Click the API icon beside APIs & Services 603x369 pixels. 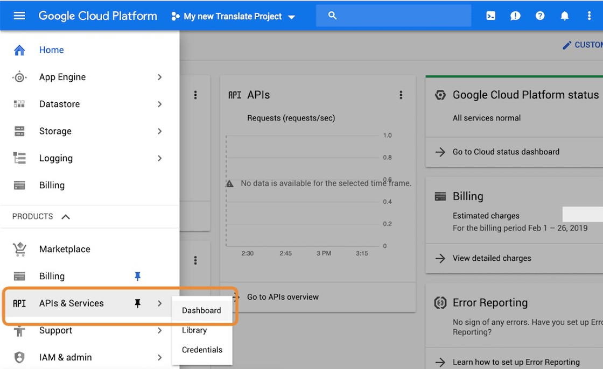19,304
